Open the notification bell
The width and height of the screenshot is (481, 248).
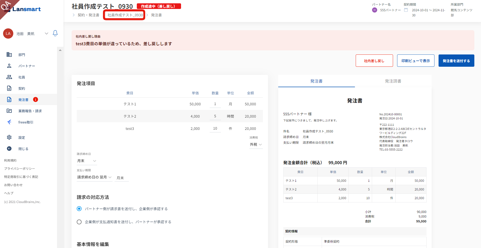pos(55,33)
